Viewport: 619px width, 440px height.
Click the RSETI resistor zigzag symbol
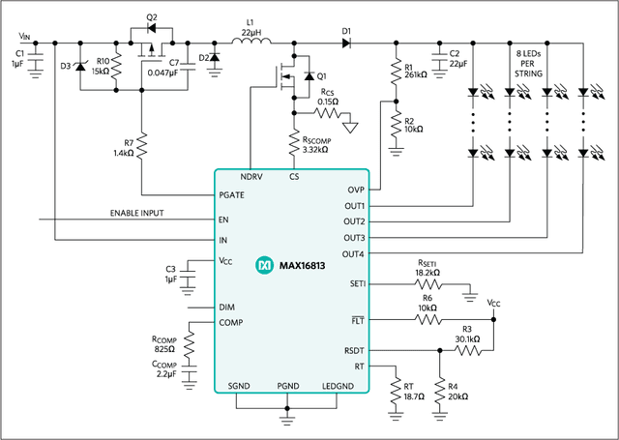pos(428,284)
